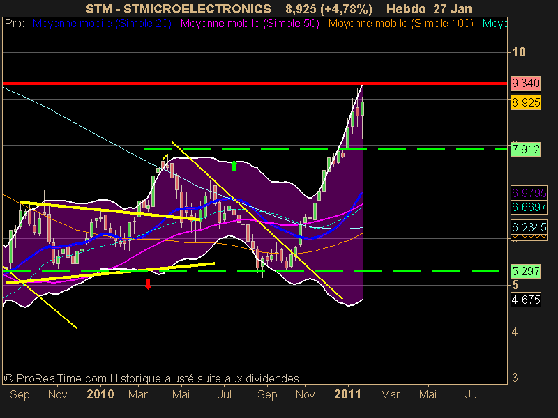
Task: Select 'Moyenne mobile (Simple 100)' legend entry
Action: 400,24
